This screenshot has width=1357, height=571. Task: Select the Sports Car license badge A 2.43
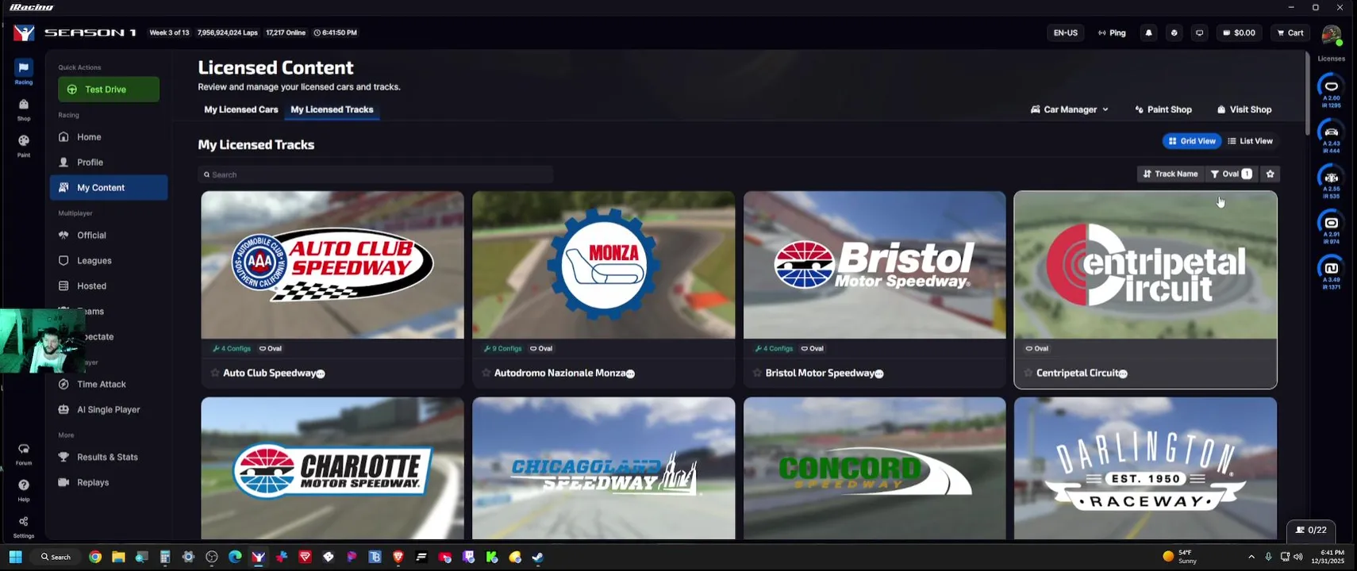tap(1331, 136)
